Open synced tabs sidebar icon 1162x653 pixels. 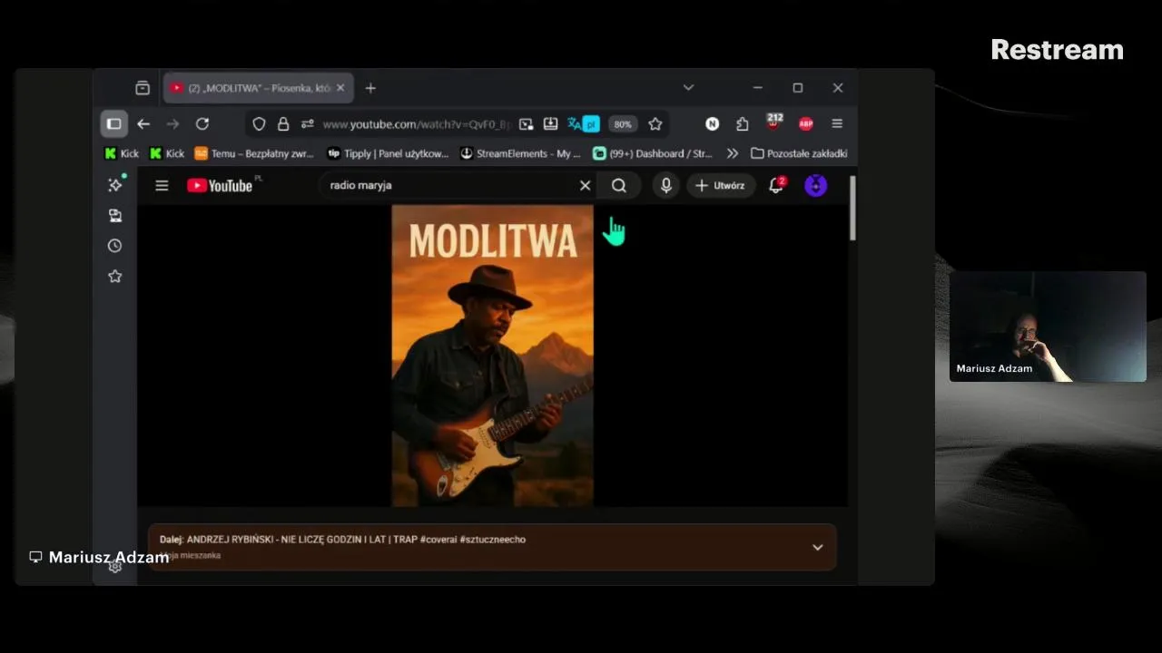coord(115,216)
